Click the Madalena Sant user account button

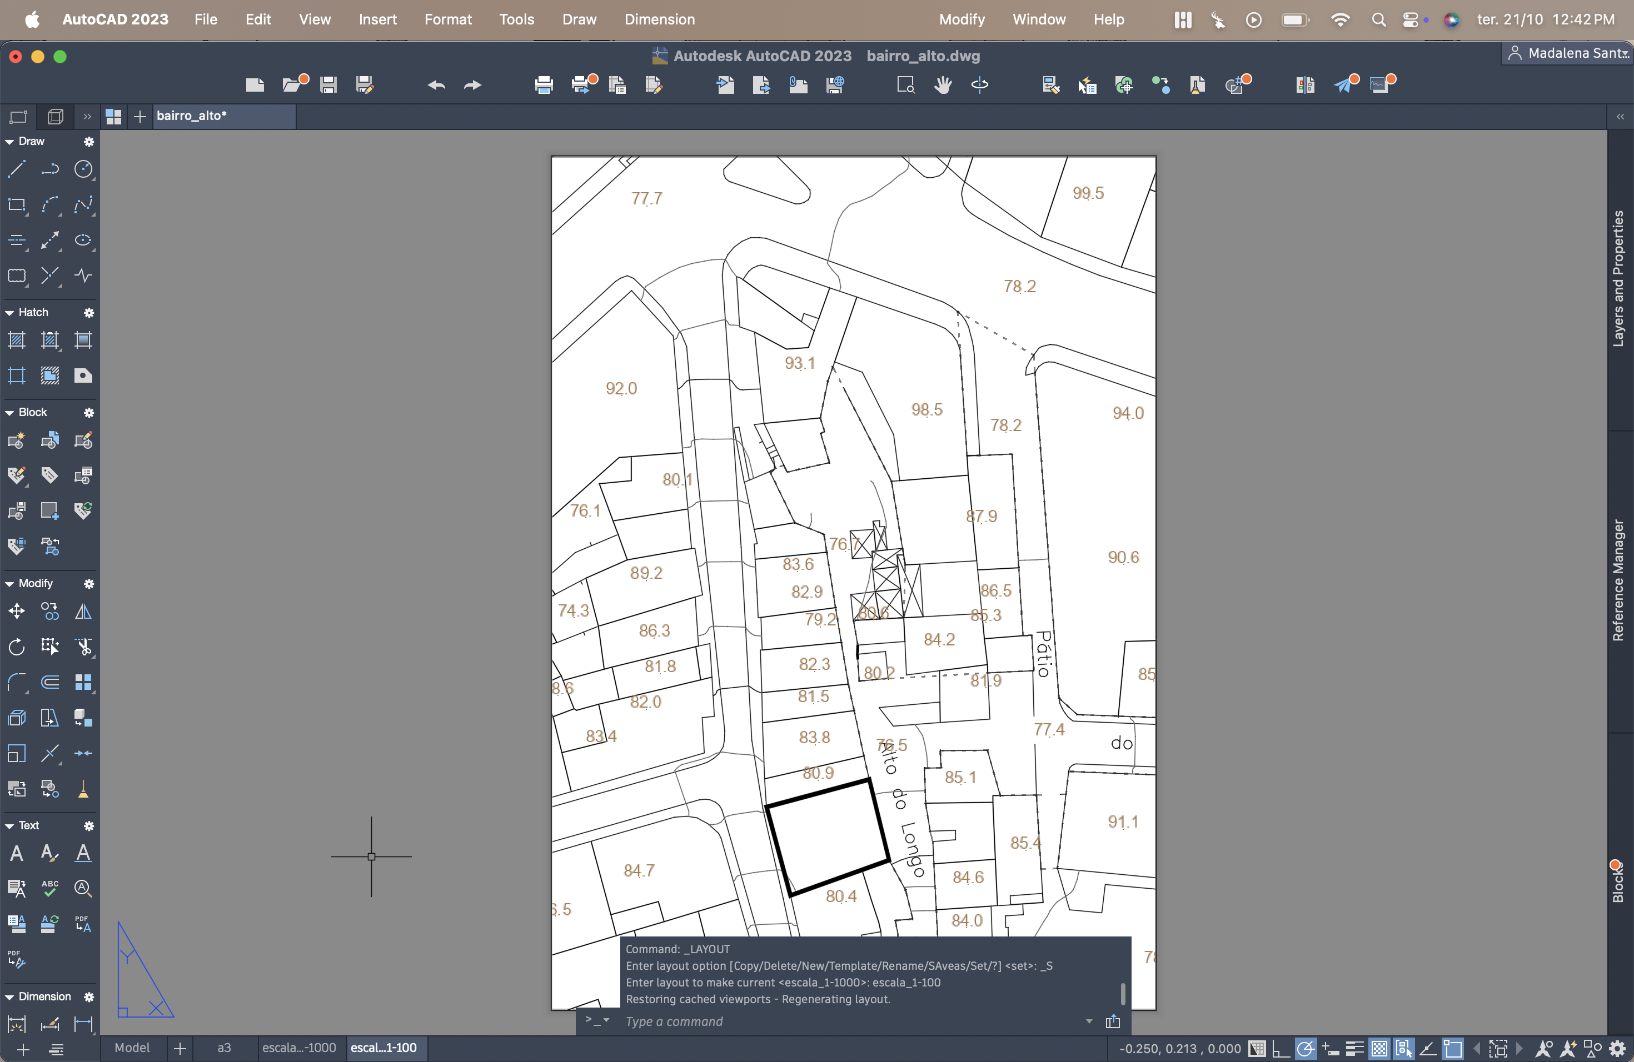coord(1567,53)
